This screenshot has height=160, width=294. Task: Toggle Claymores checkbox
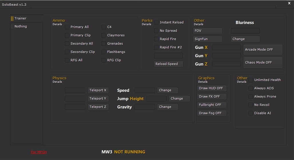pyautogui.click(x=104, y=35)
